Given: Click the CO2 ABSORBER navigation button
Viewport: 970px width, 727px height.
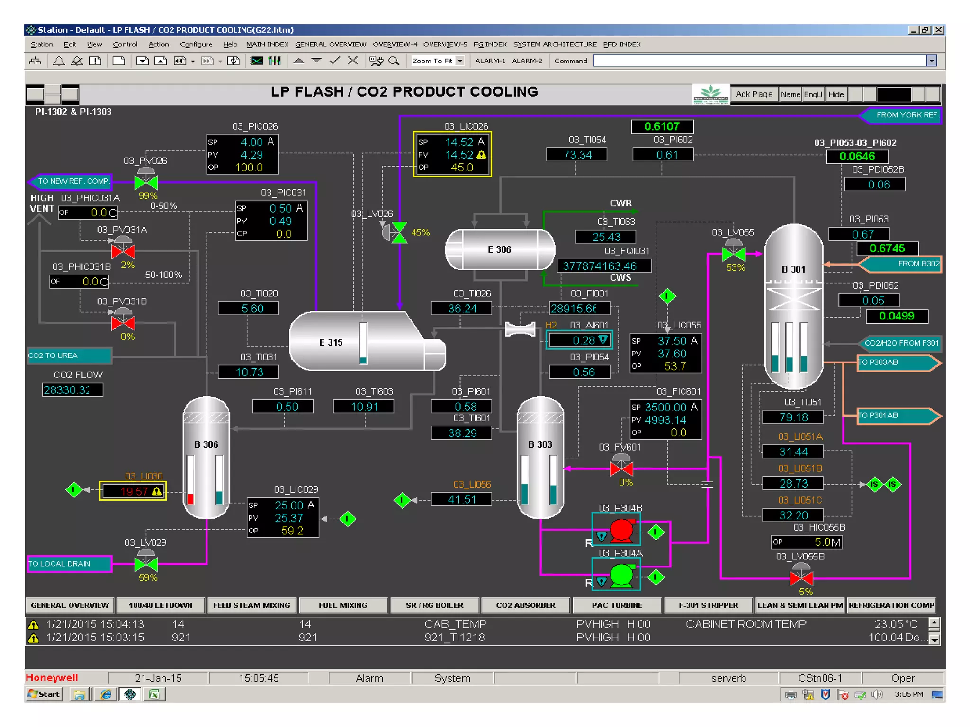Looking at the screenshot, I should [x=525, y=605].
